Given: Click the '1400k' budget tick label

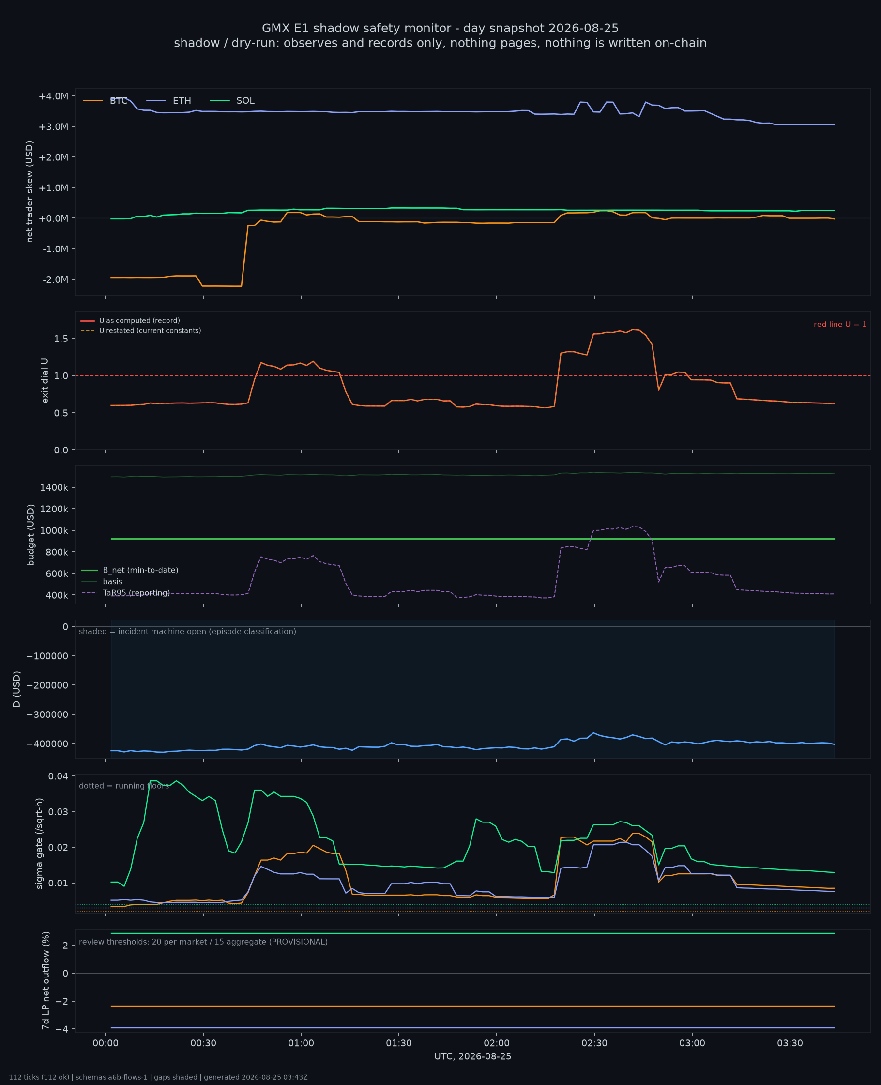Looking at the screenshot, I should click(x=54, y=487).
